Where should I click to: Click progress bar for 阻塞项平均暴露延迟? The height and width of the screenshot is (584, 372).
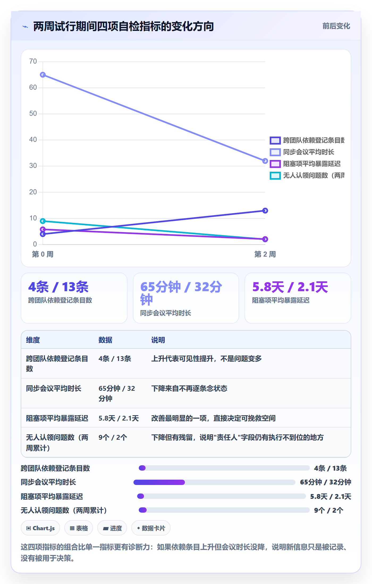point(222,496)
